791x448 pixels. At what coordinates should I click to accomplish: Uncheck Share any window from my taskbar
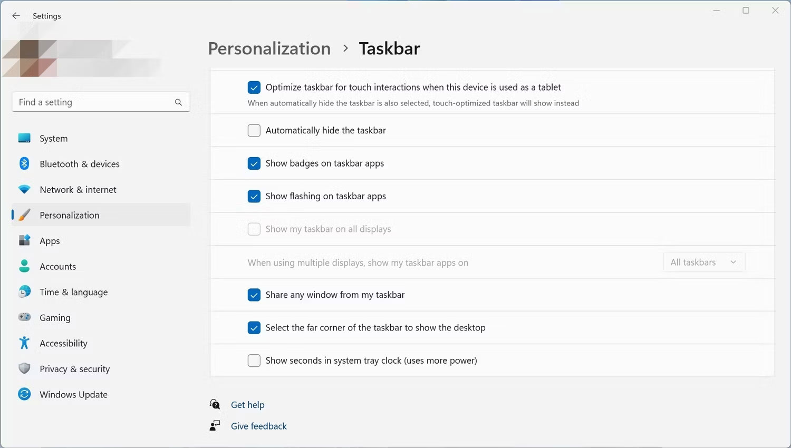point(254,295)
